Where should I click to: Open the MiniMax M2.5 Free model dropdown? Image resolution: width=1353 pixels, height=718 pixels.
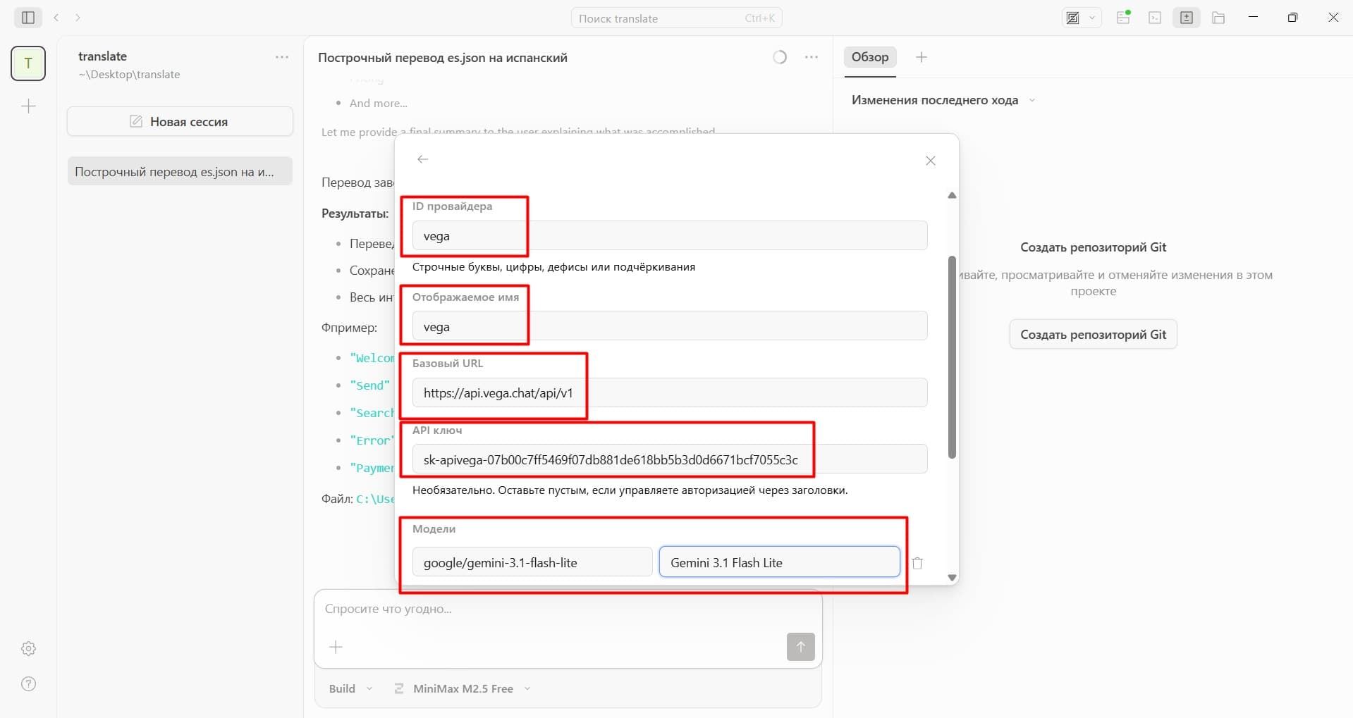coord(463,688)
